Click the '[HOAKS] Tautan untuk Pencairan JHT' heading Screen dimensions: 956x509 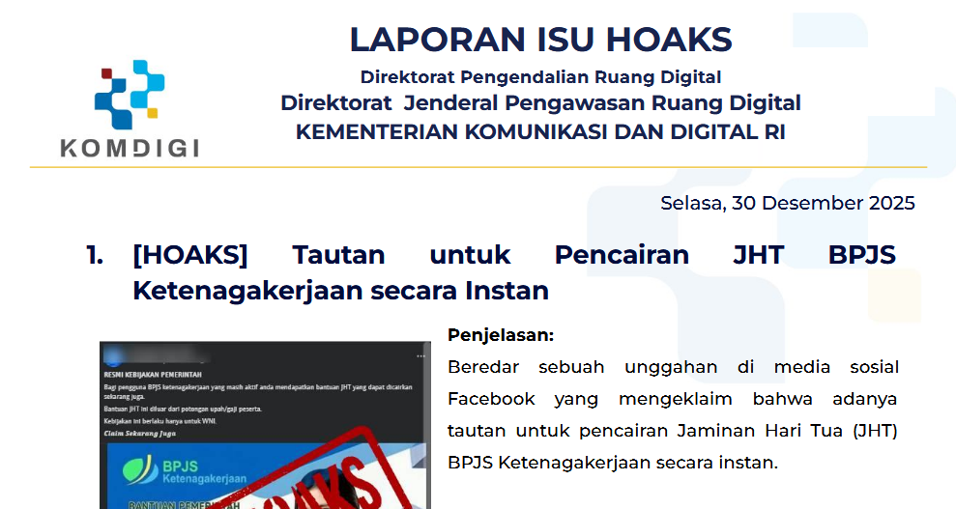click(x=514, y=272)
